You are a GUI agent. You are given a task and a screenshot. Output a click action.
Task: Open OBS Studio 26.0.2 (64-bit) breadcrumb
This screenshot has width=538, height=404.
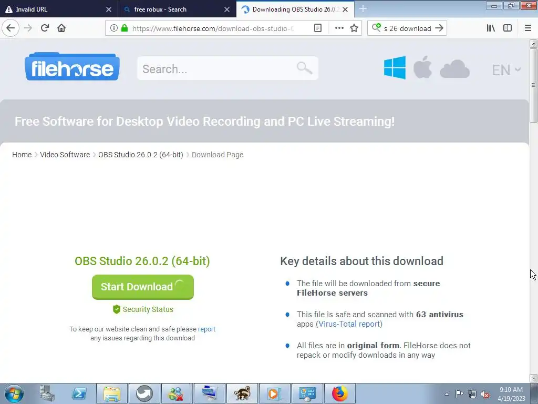tap(141, 155)
